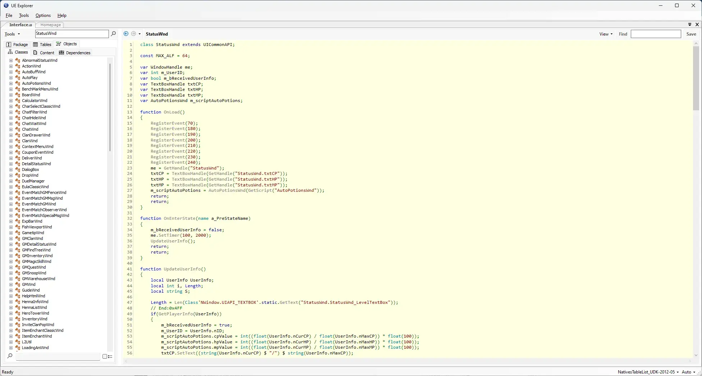Switch to the Tables tab
702x376 pixels.
pos(42,45)
